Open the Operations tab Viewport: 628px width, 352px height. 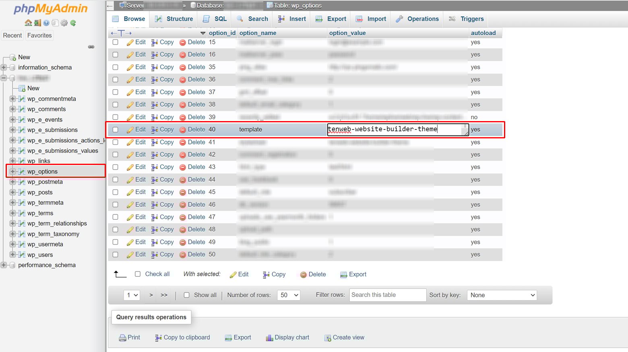coord(422,19)
